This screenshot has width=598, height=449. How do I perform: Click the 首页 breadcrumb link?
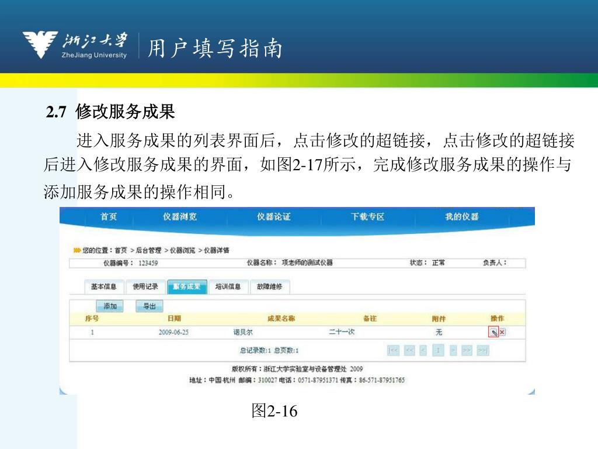pyautogui.click(x=120, y=250)
